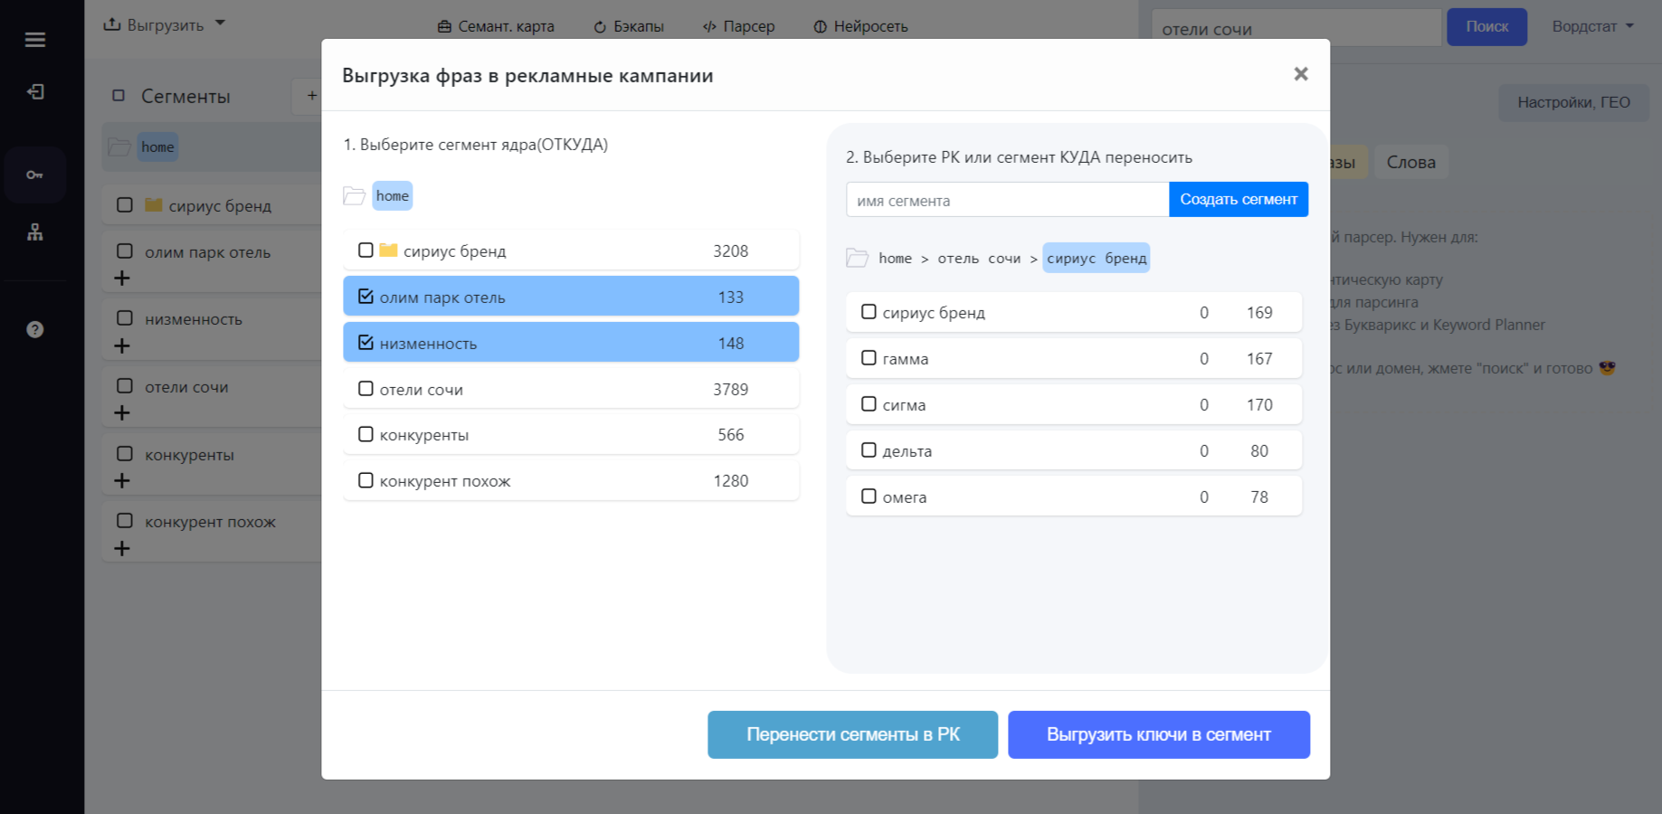1662x814 pixels.
Task: Check конкурент похож source segment
Action: 366,480
